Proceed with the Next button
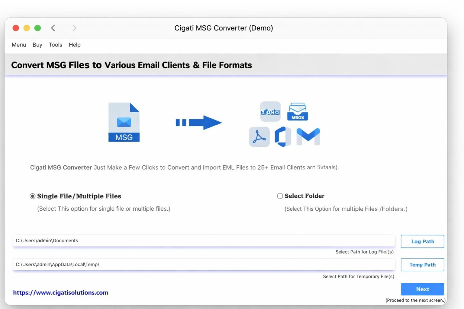 [x=422, y=289]
